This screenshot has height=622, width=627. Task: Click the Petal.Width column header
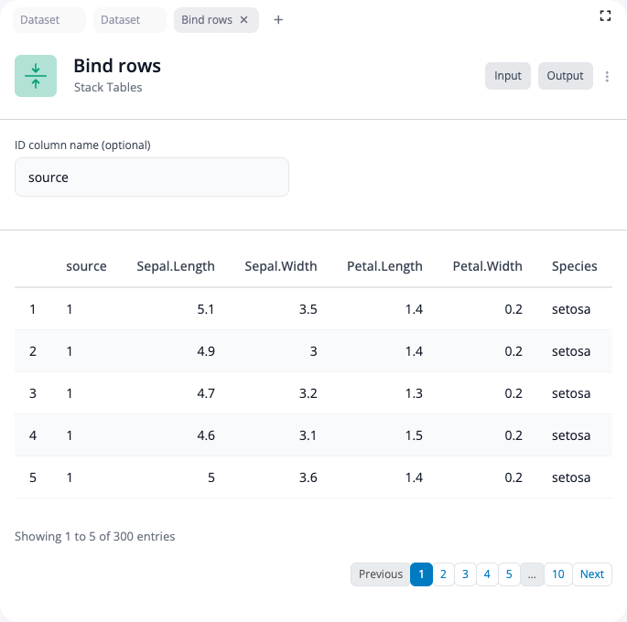[487, 267]
